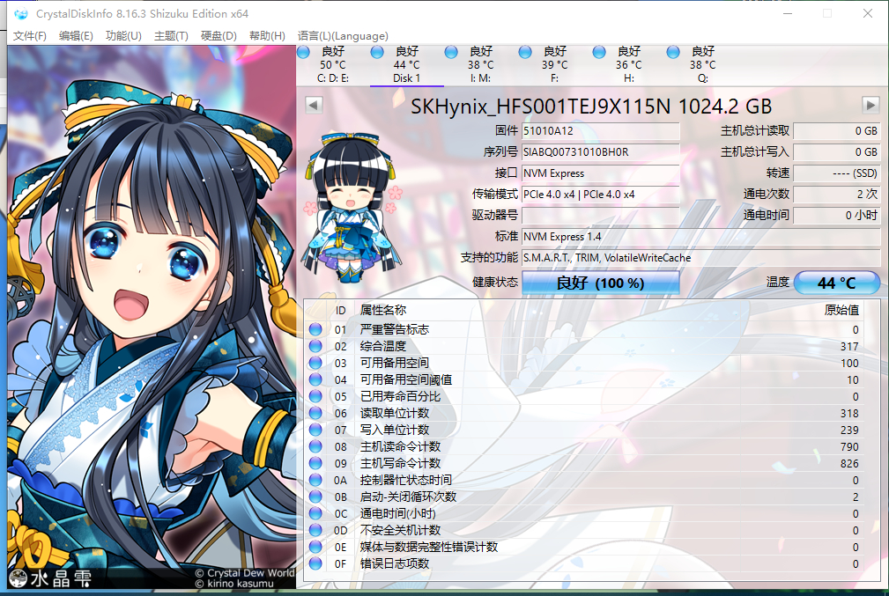Click the 转速 value ---- (SSD)
Screen dimensions: 889x596
coord(837,173)
